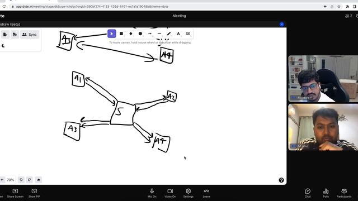Open the whiteboard help question mark
Viewport: 358px width, 201px height.
click(x=281, y=180)
